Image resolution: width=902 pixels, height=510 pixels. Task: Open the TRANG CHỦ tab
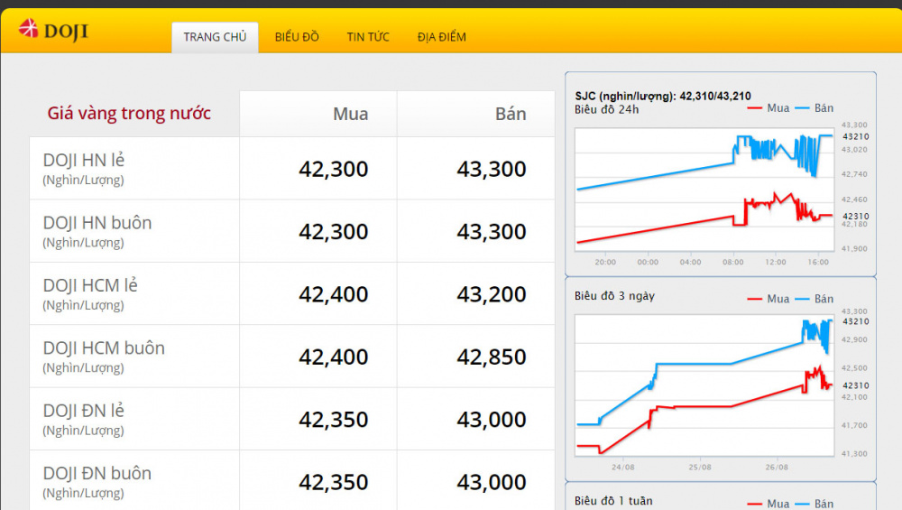[216, 37]
